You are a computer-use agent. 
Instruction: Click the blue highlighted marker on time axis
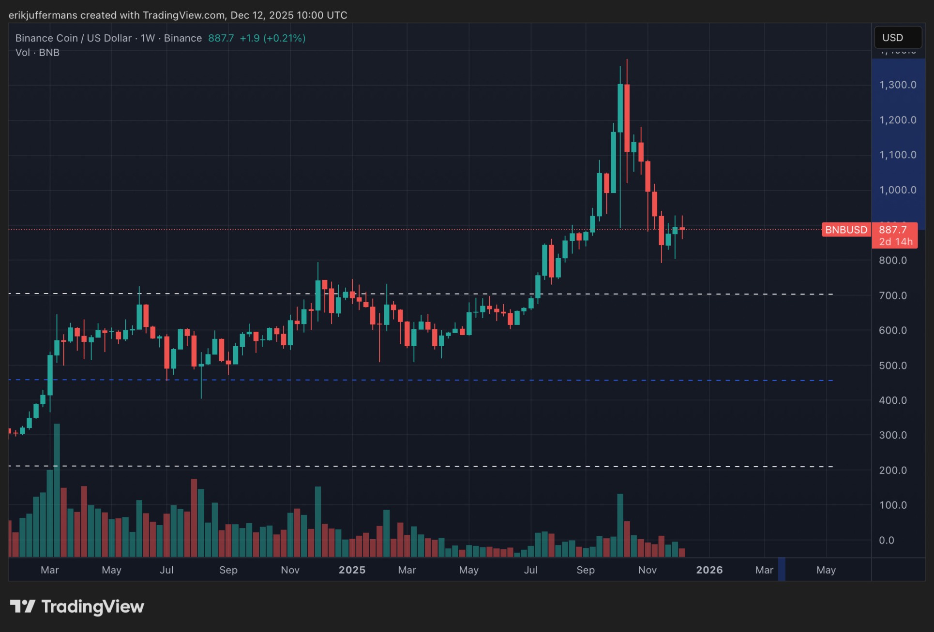(x=781, y=569)
